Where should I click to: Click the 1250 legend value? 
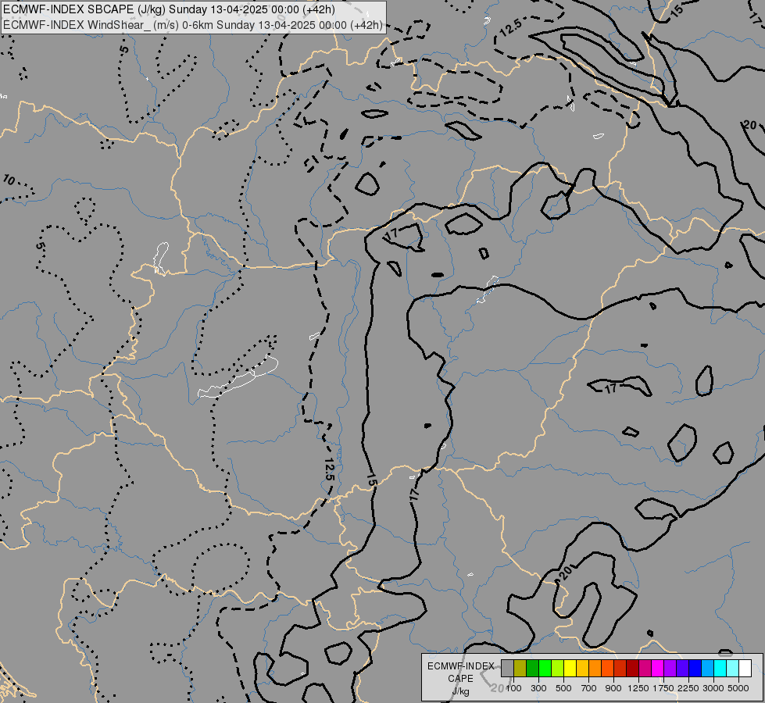click(638, 688)
